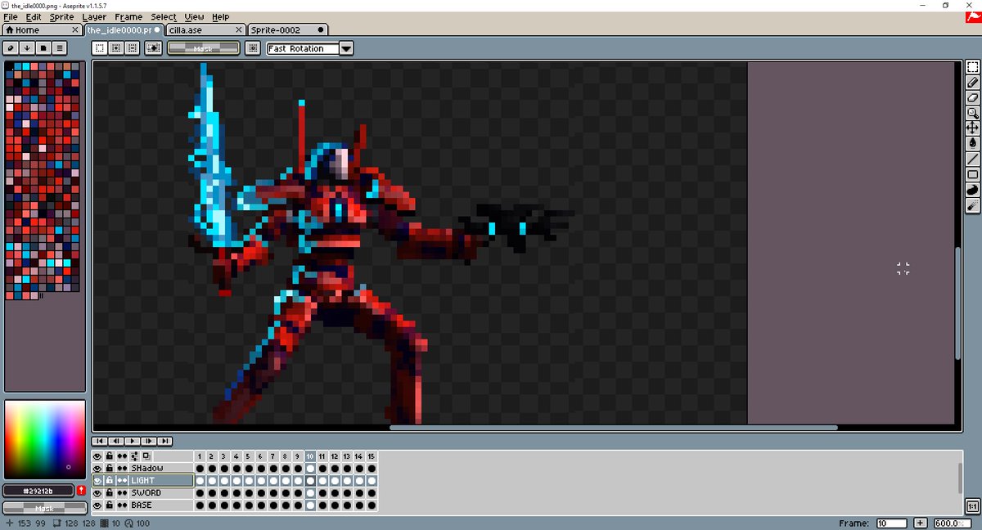982x530 pixels.
Task: Hide the SHadow layer eye icon
Action: coord(97,468)
